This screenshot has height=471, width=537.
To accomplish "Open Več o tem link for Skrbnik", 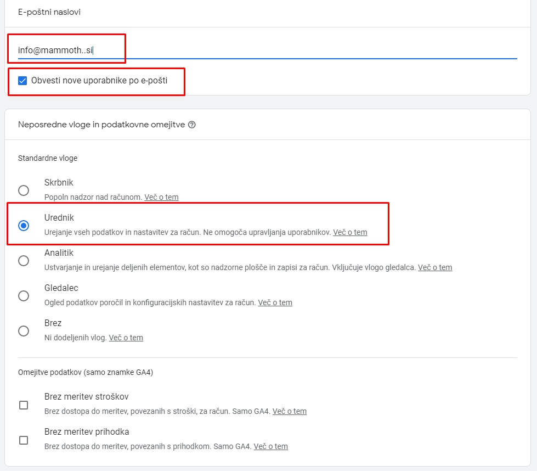I will (161, 197).
